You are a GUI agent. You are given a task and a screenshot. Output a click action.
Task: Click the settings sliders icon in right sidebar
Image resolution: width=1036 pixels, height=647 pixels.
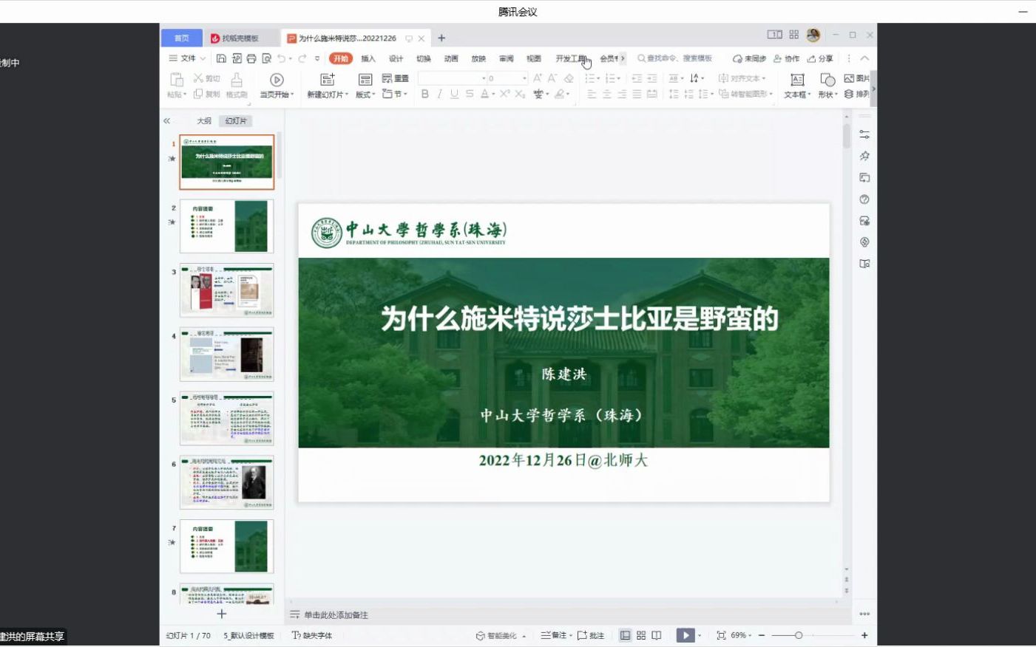pyautogui.click(x=864, y=134)
